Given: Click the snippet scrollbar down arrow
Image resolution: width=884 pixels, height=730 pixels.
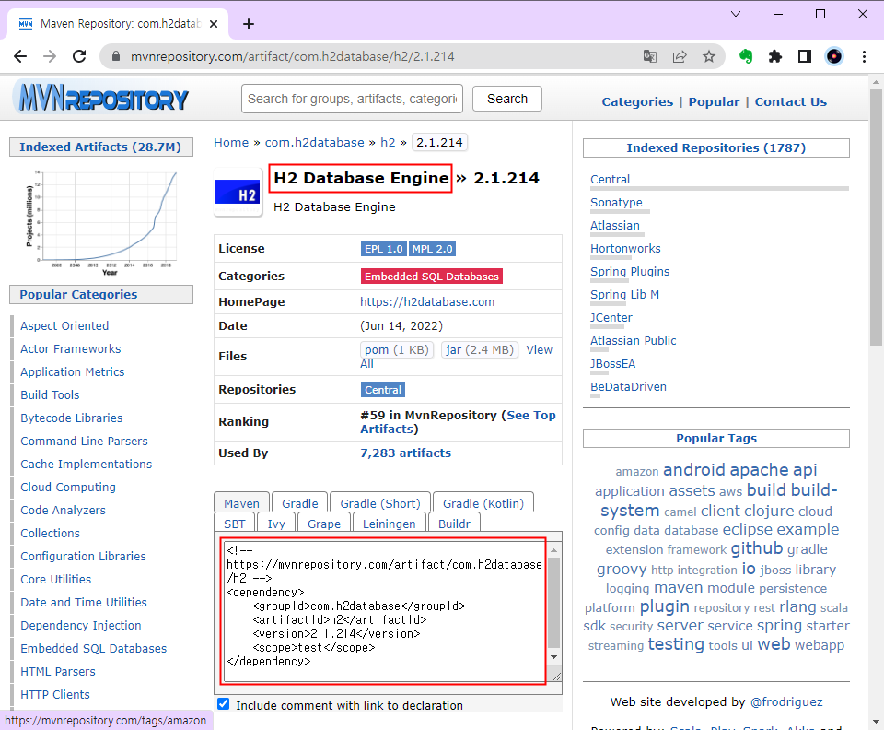Looking at the screenshot, I should point(553,656).
